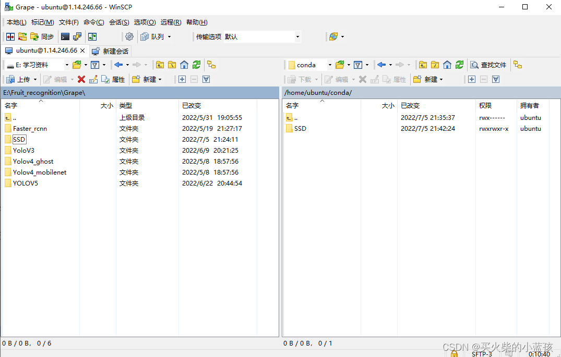This screenshot has width=561, height=357.
Task: Open the preferences gear icon
Action: tap(129, 36)
